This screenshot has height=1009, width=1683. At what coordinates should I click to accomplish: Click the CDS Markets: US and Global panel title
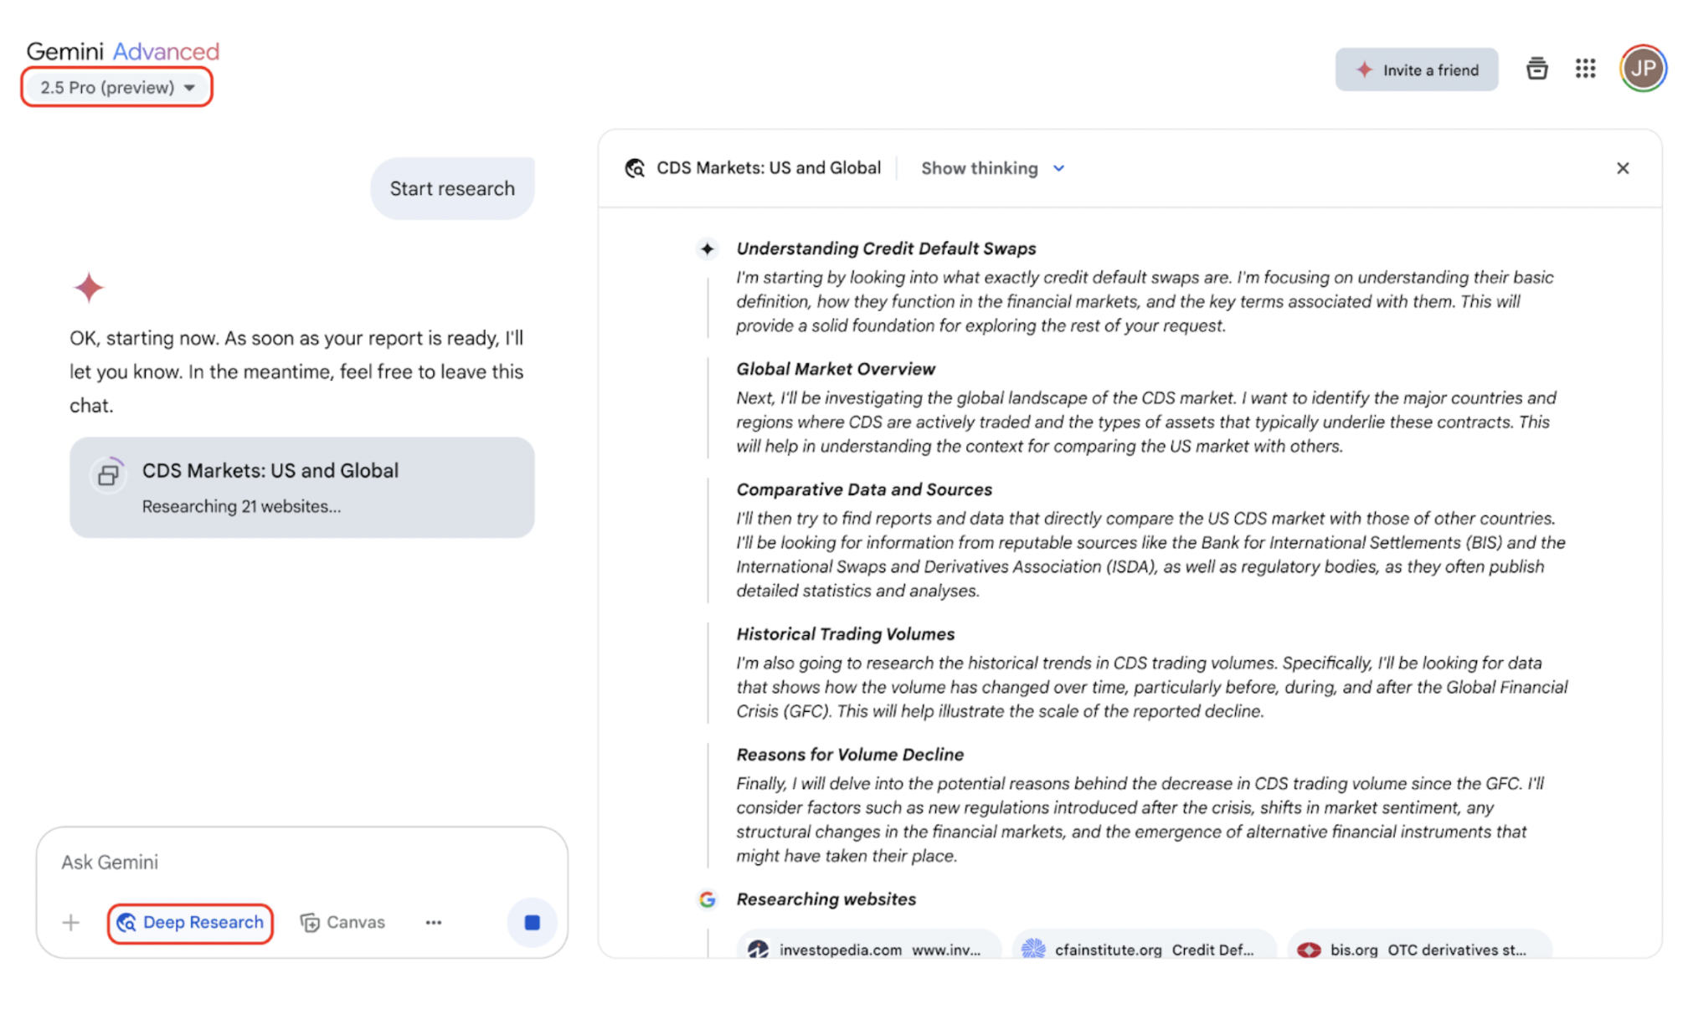[768, 168]
